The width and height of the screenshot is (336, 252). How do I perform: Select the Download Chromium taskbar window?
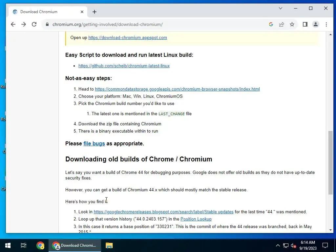click(x=74, y=245)
